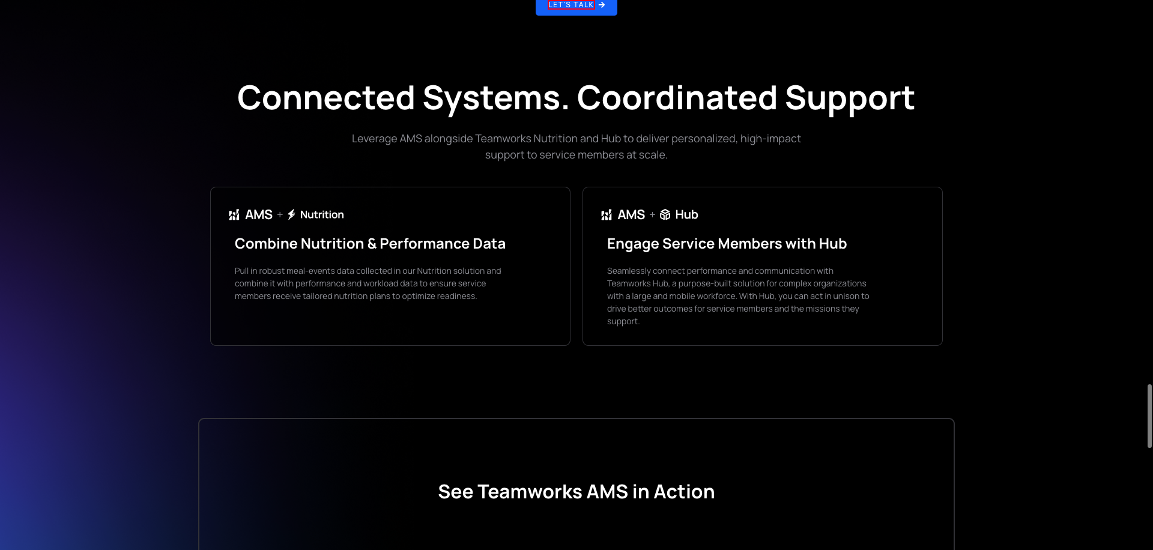Click the AMS + Nutrition card
This screenshot has width=1153, height=550.
[390, 266]
